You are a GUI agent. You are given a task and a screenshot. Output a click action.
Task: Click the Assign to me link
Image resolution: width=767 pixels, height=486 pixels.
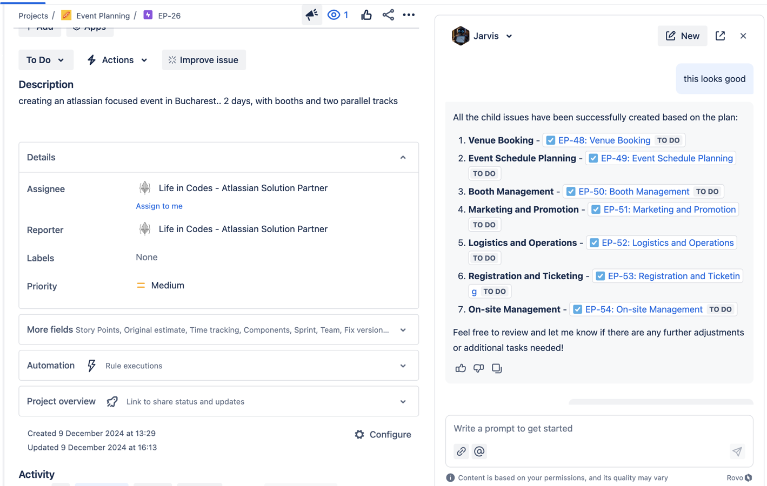159,206
